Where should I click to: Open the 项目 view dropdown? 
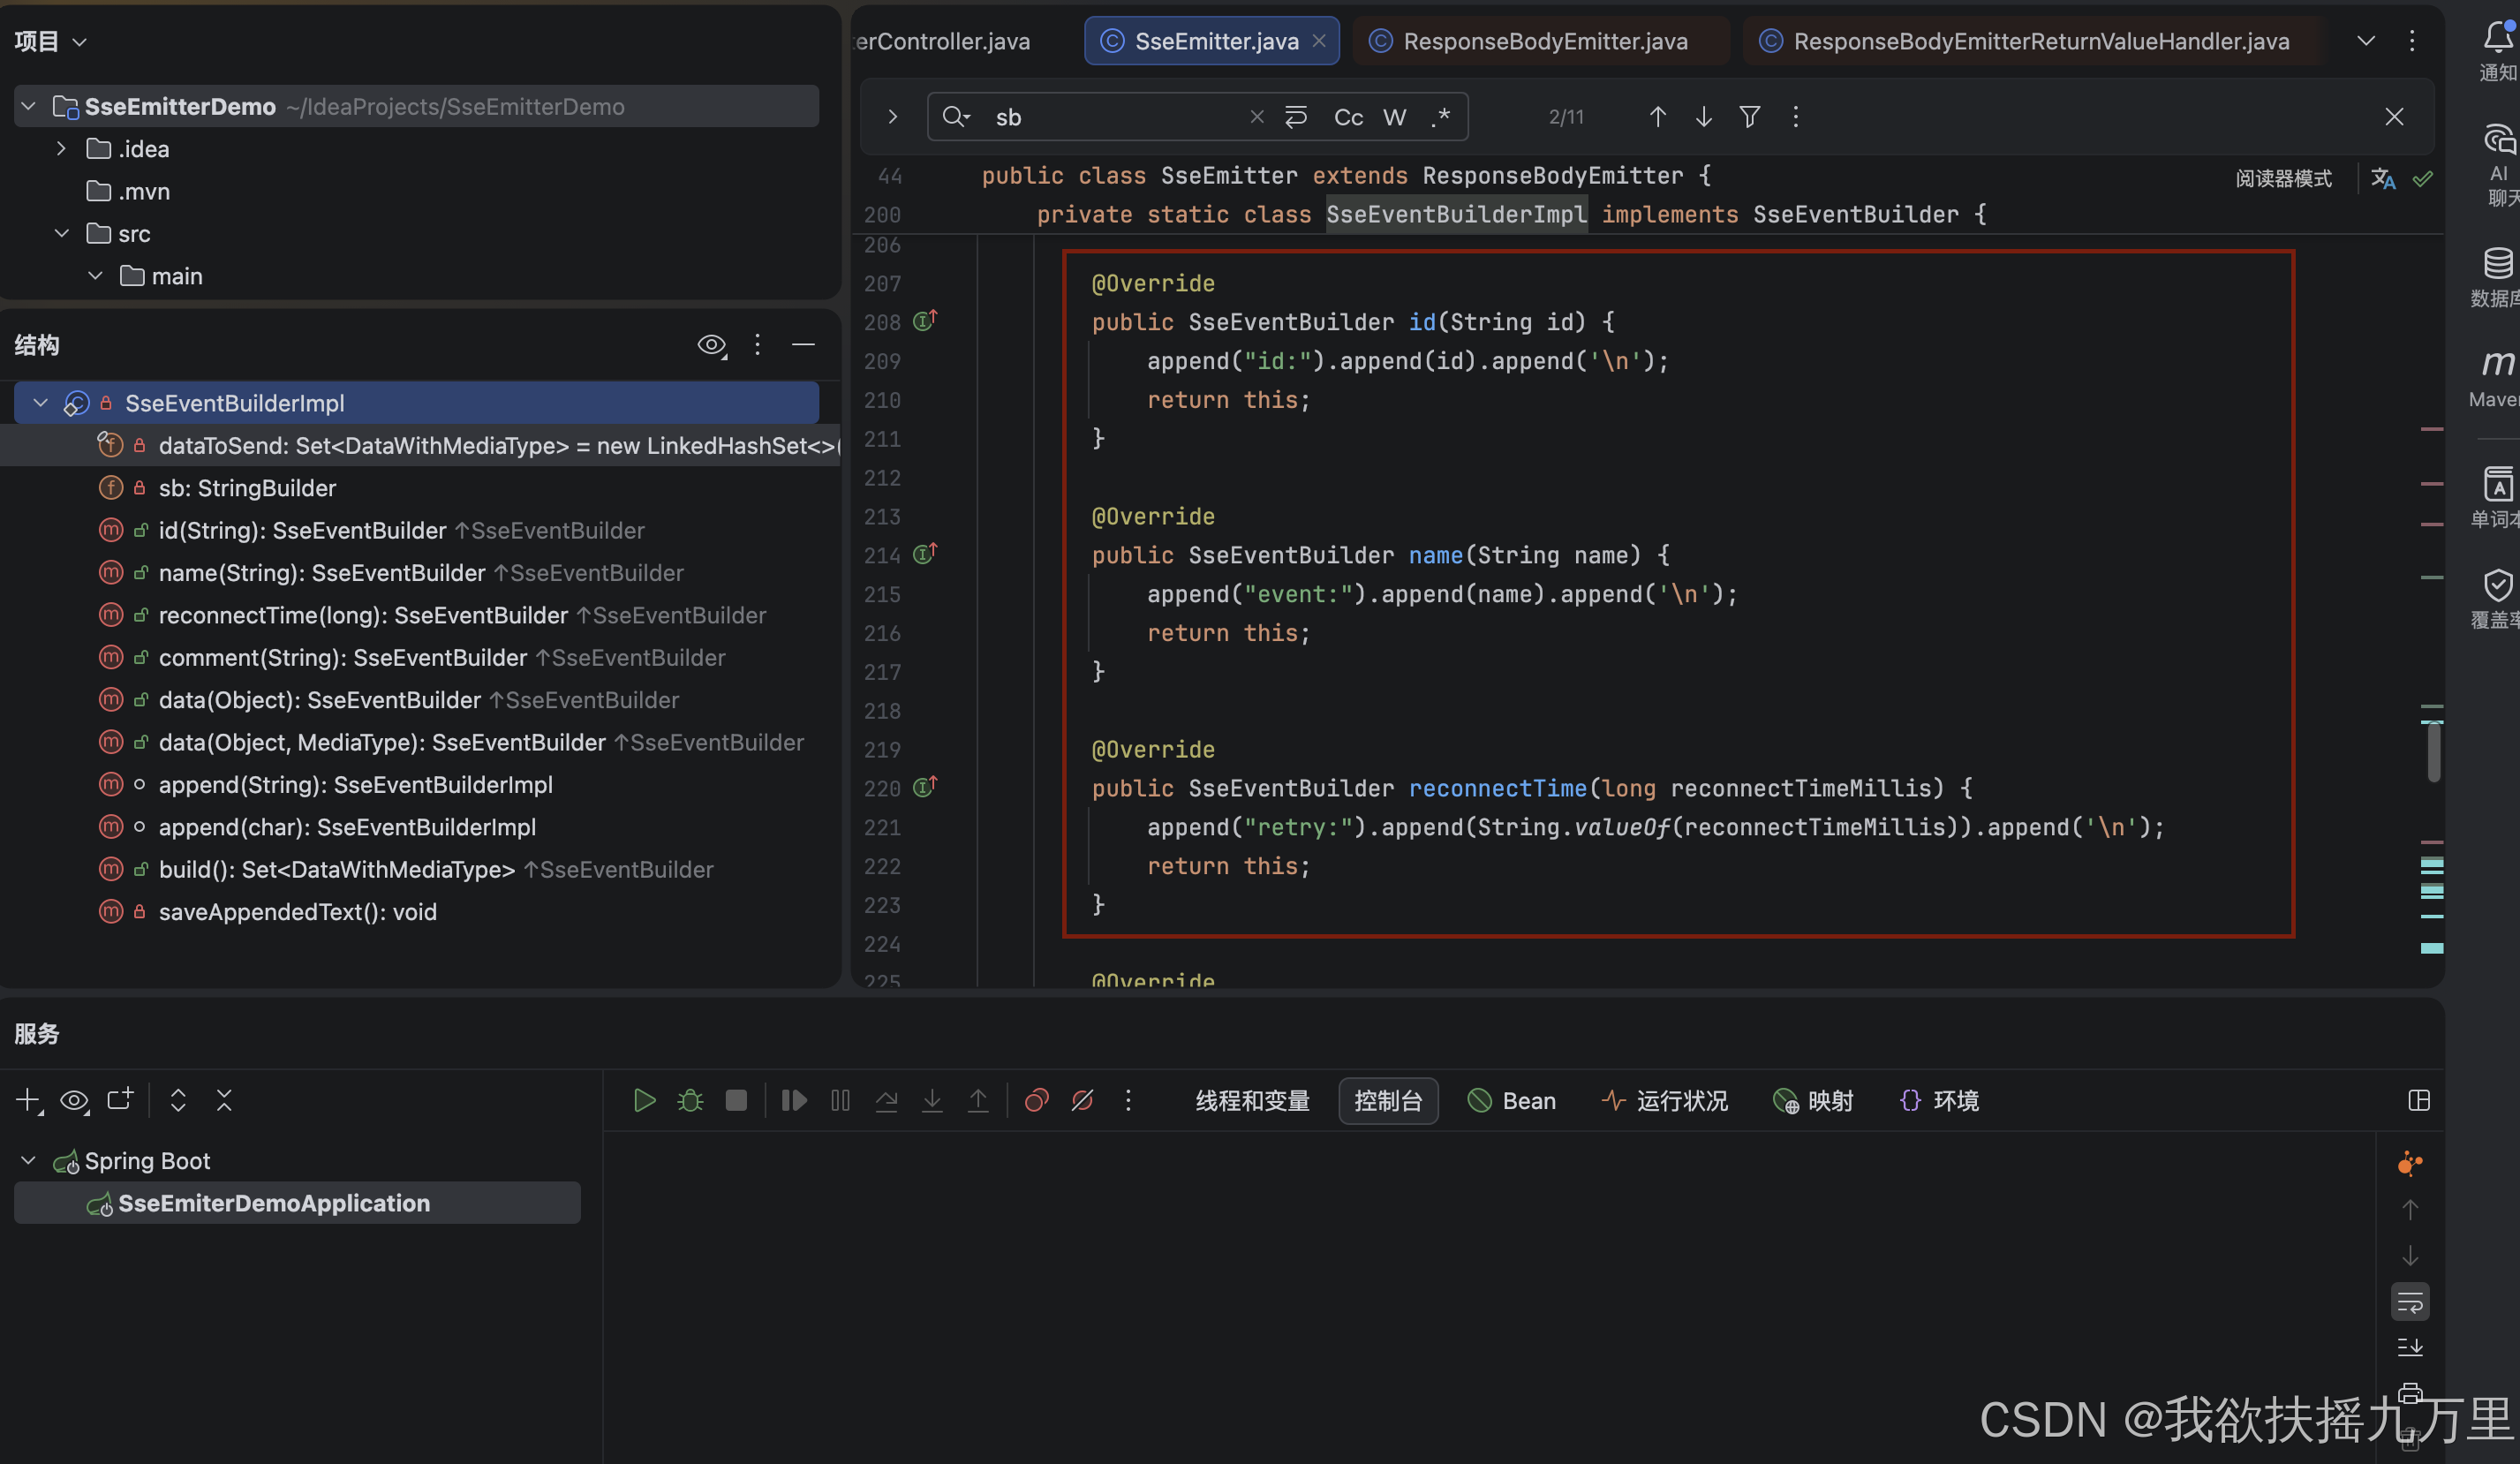tap(50, 41)
